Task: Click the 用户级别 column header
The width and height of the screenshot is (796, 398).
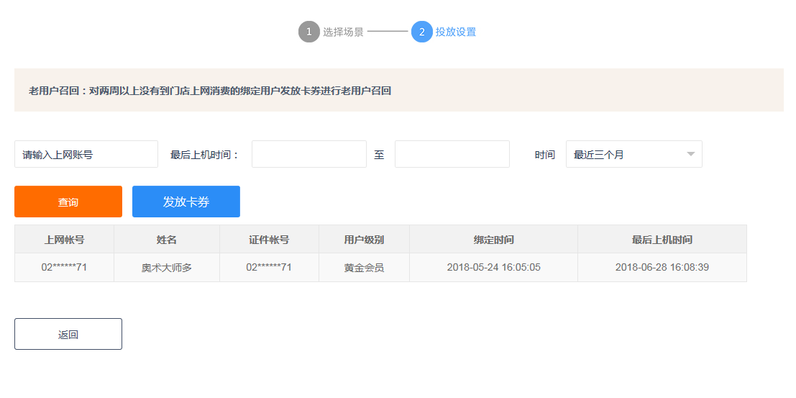Action: (364, 240)
